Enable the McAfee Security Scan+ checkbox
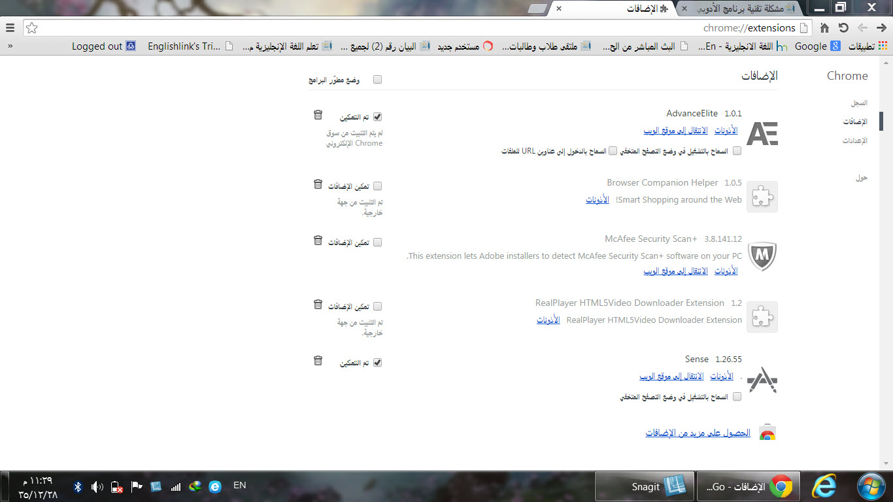This screenshot has width=893, height=502. point(377,243)
